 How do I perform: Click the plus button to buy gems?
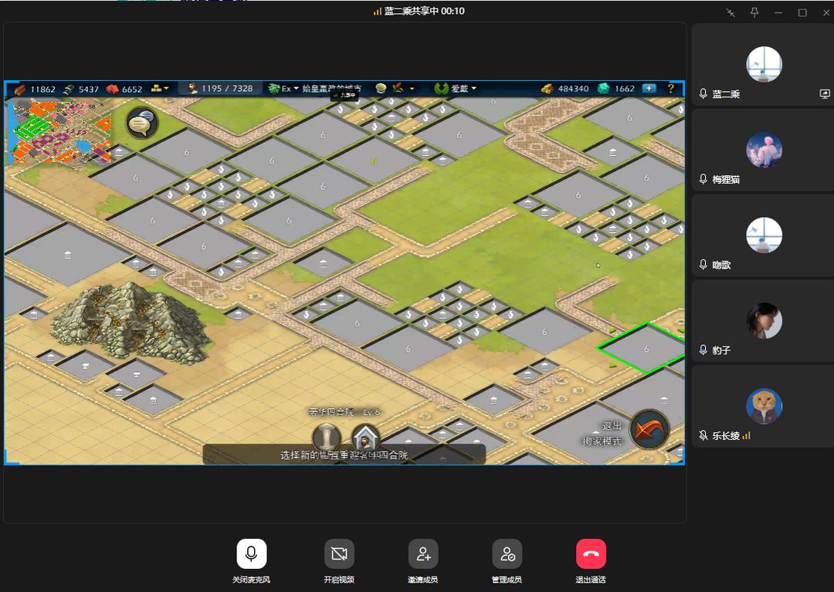click(649, 88)
